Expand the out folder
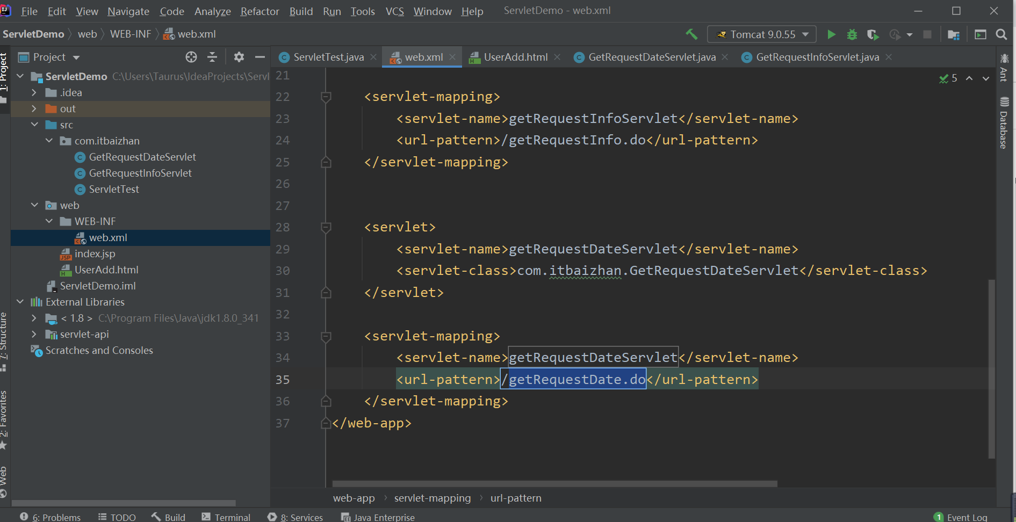Viewport: 1016px width, 522px height. pyautogui.click(x=34, y=108)
